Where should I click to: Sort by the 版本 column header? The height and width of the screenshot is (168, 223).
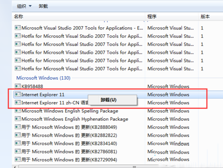(x=211, y=16)
